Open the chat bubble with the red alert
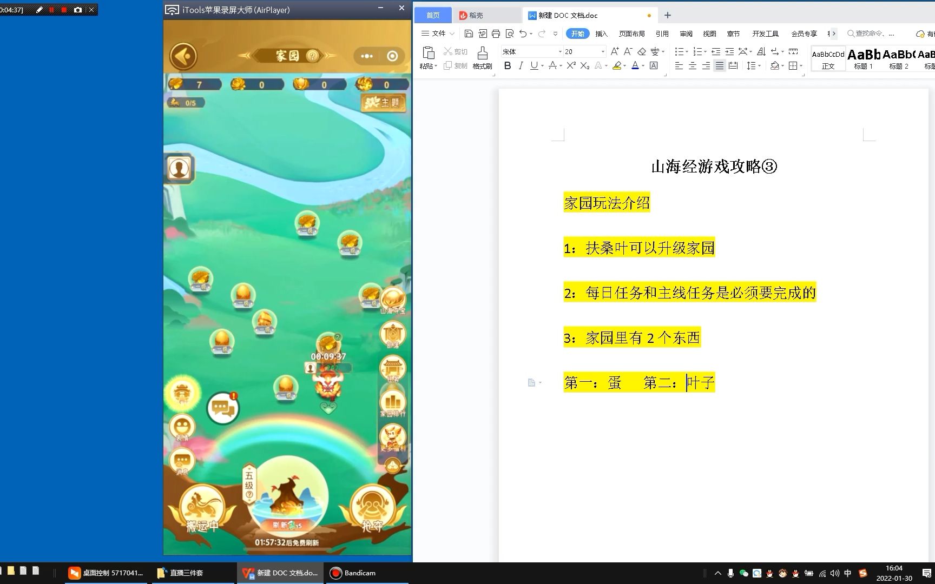 (223, 408)
